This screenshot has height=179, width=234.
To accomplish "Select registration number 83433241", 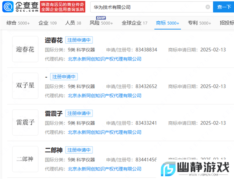I will pyautogui.click(x=146, y=123).
